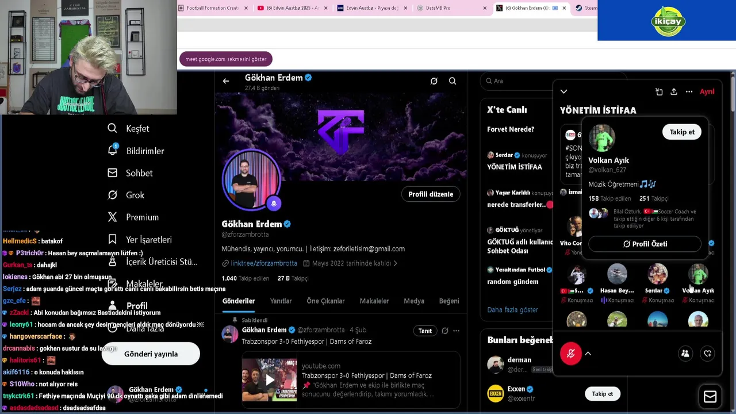The image size is (736, 414).
Task: Toggle the red microphone mute button
Action: tap(570, 354)
